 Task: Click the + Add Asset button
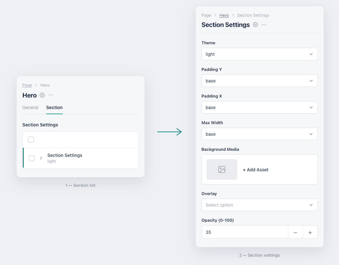pyautogui.click(x=256, y=170)
